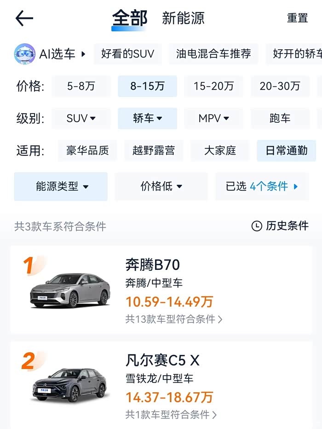322x429 pixels.
Task: Expand the SUV level dropdown
Action: (x=81, y=118)
